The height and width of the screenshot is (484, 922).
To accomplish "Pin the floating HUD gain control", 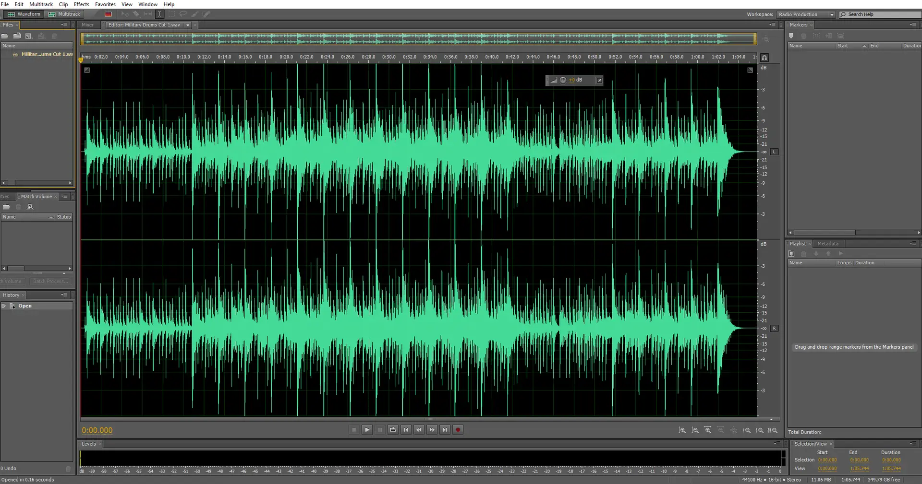I will (x=599, y=81).
